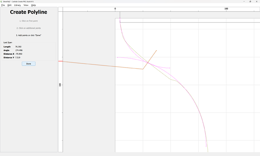Click the top end node of the long curve

120,22
